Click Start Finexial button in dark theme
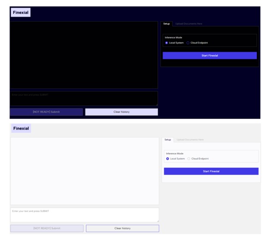 click(x=210, y=56)
